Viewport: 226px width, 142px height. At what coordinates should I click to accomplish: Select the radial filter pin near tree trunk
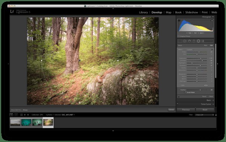point(80,60)
